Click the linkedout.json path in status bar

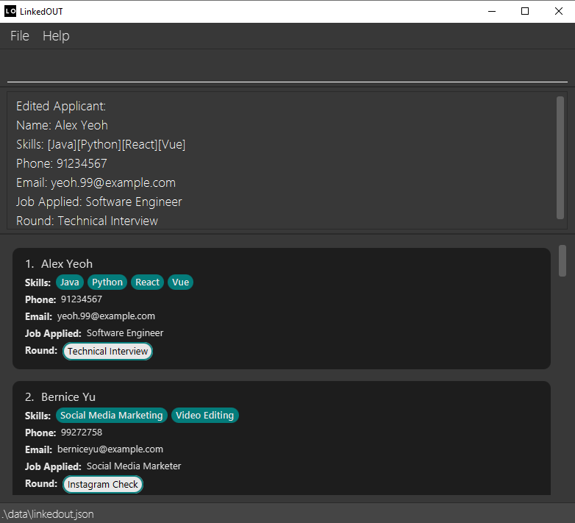click(x=48, y=514)
